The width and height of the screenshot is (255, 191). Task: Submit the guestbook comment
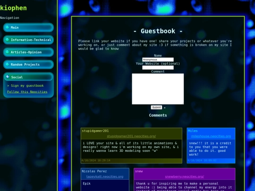[x=156, y=108]
